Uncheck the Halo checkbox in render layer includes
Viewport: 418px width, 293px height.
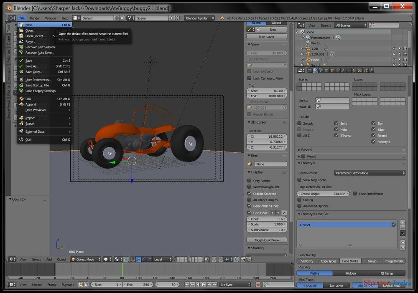[x=336, y=129]
